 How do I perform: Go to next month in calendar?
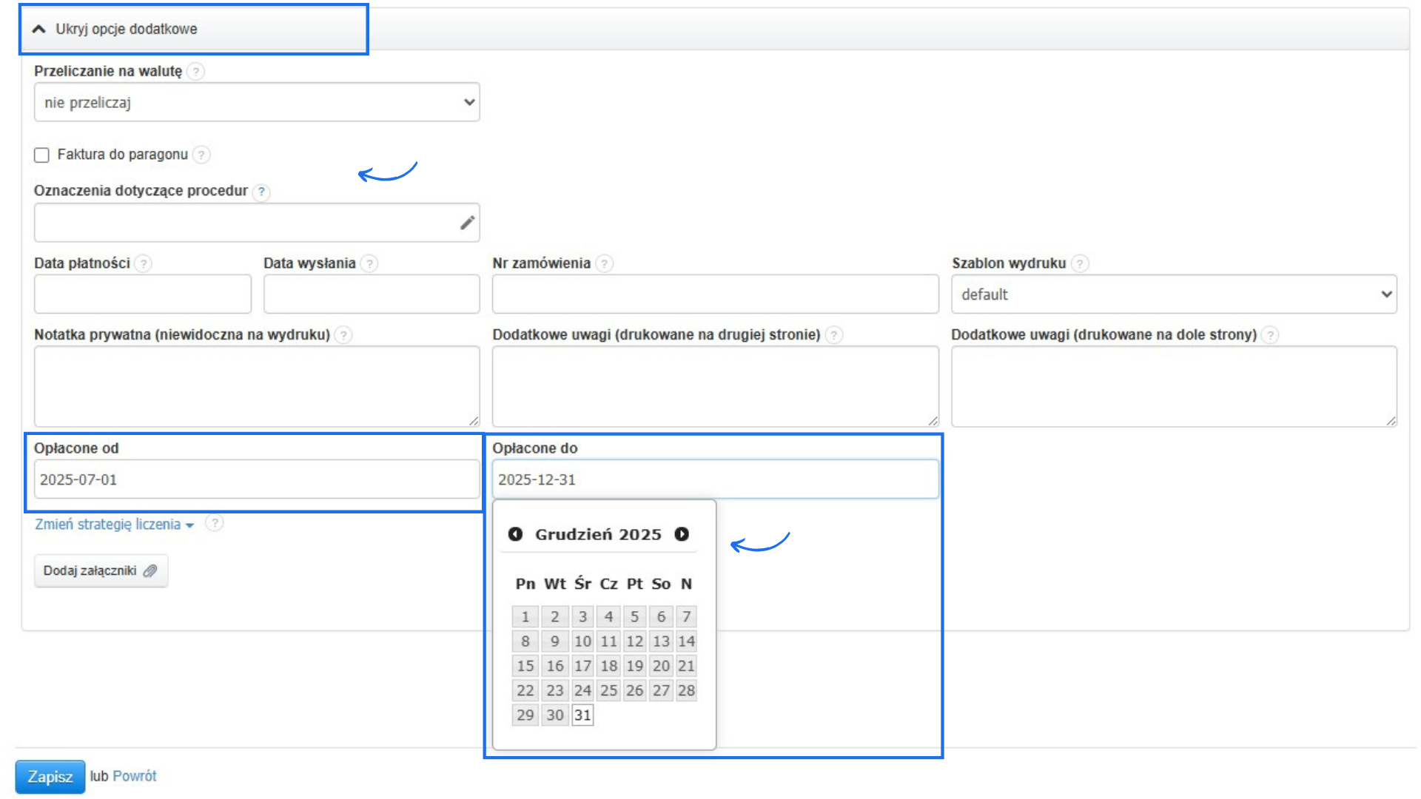pos(682,534)
